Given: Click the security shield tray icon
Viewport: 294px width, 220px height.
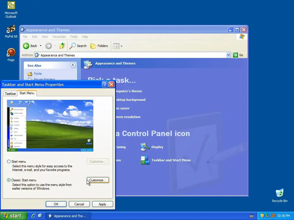Looking at the screenshot, I should pyautogui.click(x=262, y=216).
